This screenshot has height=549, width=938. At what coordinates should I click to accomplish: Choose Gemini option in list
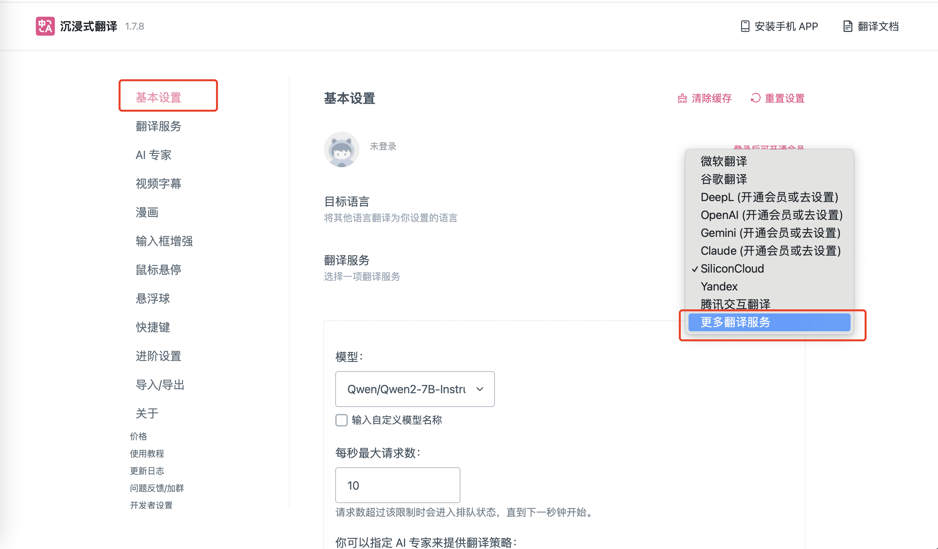[769, 233]
